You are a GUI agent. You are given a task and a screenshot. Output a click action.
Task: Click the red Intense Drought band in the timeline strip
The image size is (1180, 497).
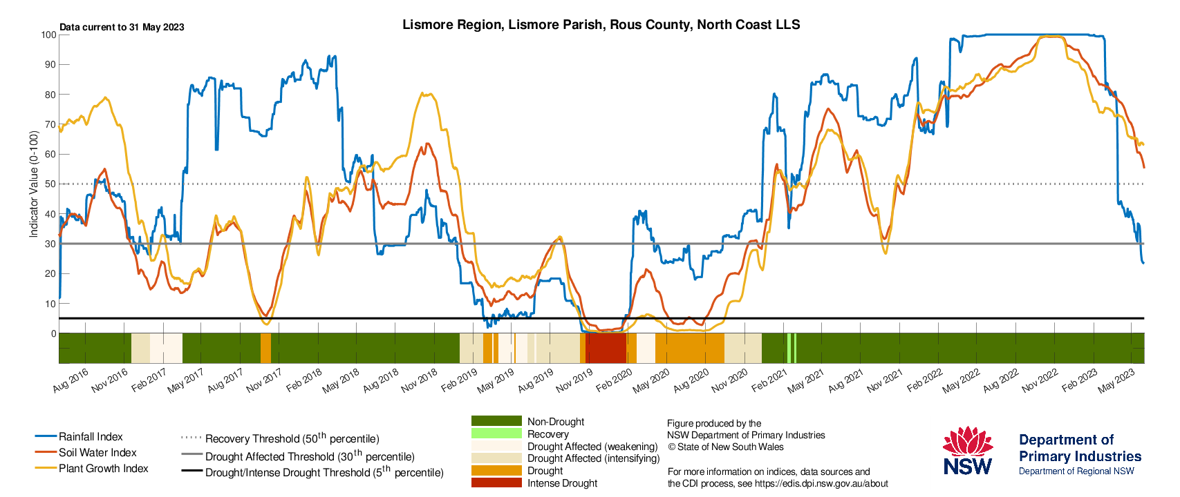(606, 348)
